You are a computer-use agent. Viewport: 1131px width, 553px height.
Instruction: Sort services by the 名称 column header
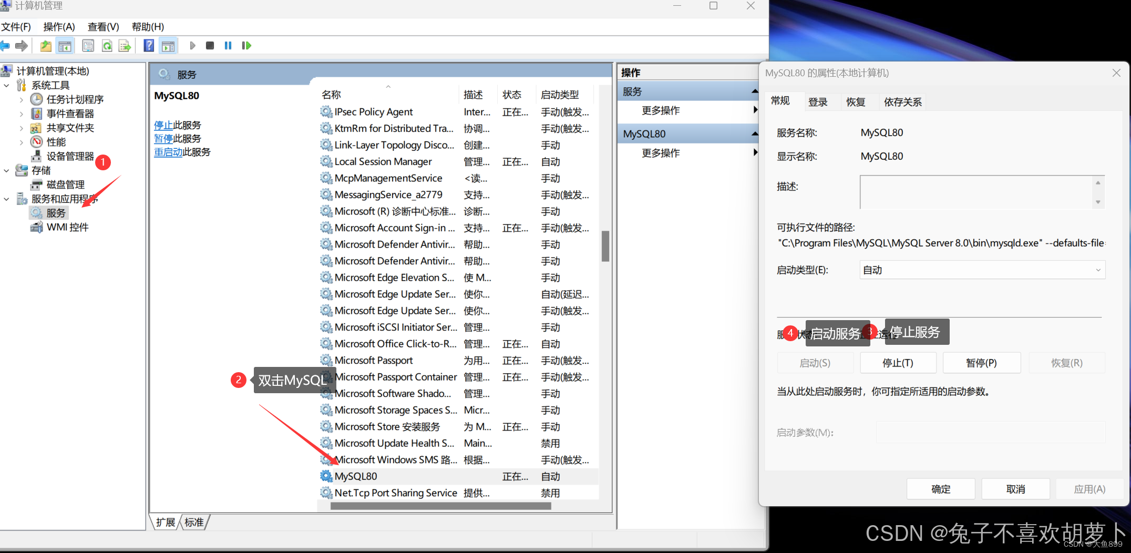point(388,95)
